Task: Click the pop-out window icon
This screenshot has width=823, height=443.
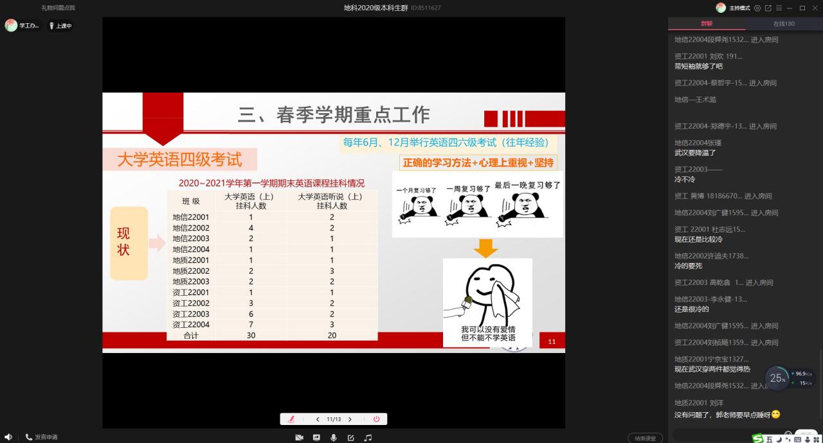Action: pyautogui.click(x=768, y=8)
